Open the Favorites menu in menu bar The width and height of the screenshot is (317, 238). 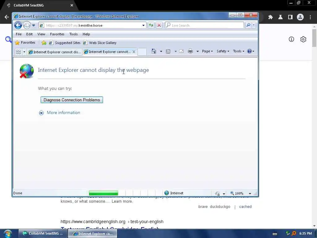pyautogui.click(x=57, y=34)
